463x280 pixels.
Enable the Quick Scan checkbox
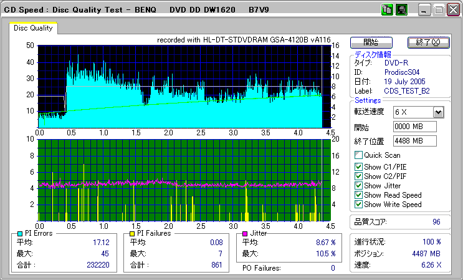pos(358,155)
